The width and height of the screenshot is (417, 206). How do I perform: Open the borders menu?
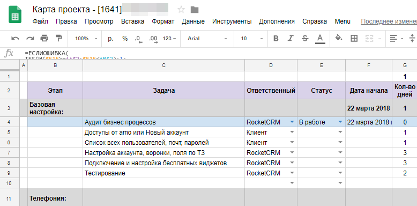tap(354, 39)
